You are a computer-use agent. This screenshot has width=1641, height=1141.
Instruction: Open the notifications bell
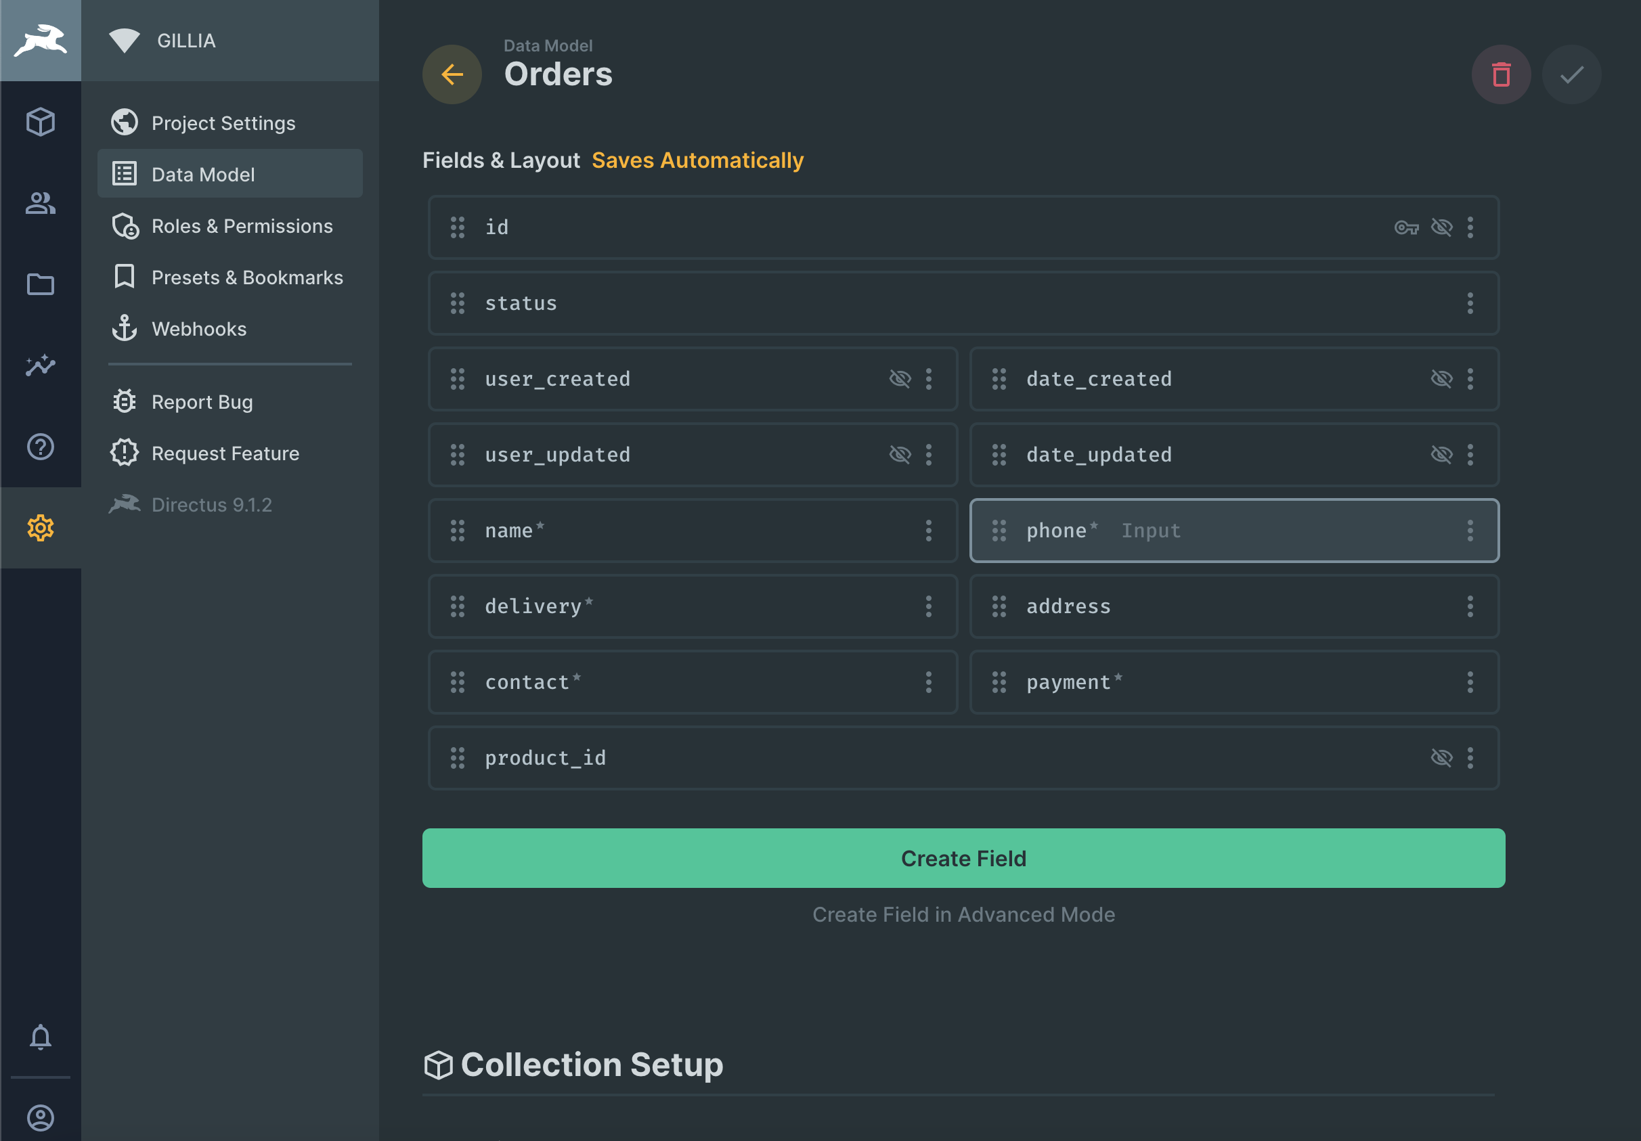point(40,1036)
